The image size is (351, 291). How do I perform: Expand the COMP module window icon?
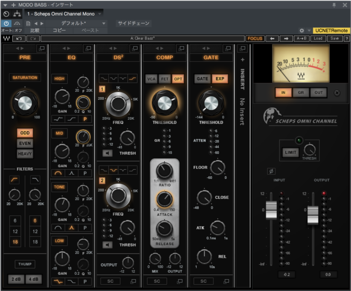[x=182, y=48]
